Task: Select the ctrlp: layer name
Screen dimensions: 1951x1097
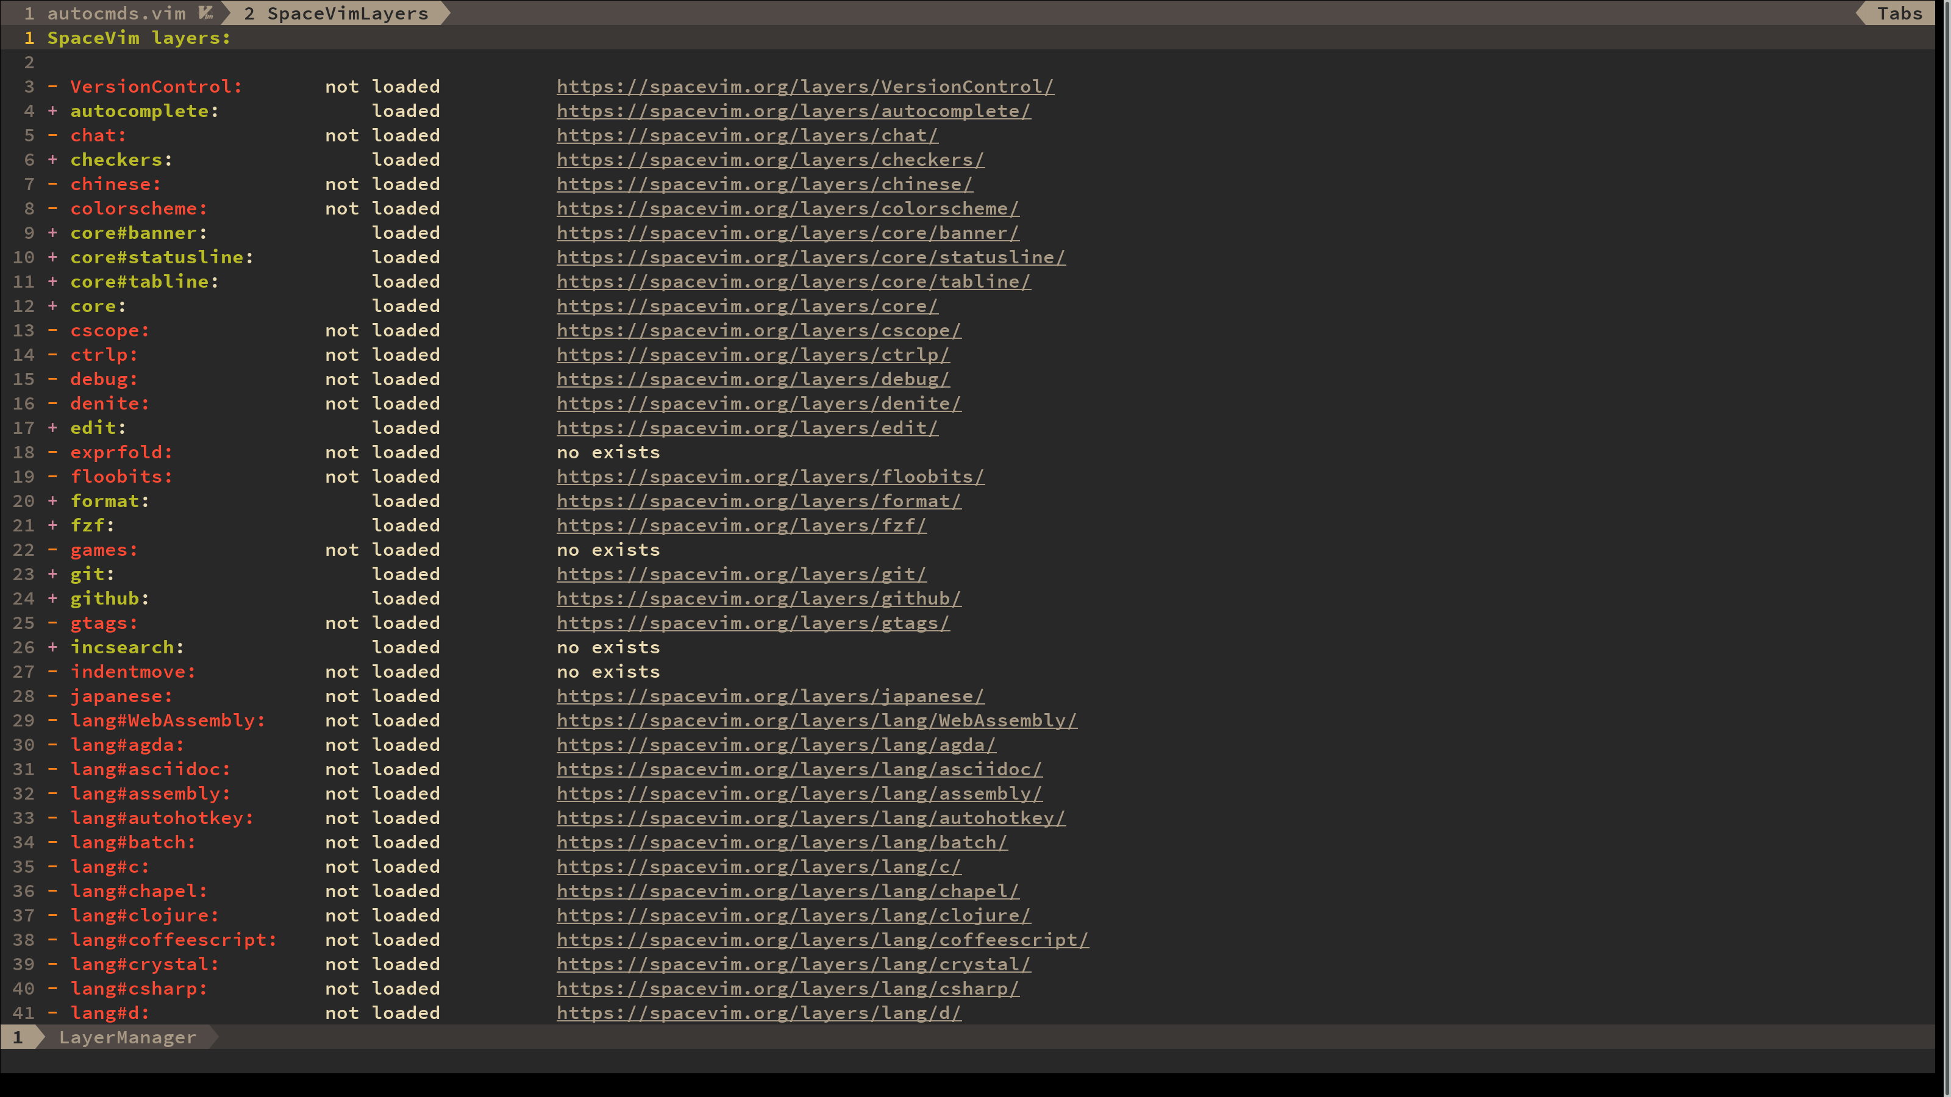Action: [x=104, y=355]
